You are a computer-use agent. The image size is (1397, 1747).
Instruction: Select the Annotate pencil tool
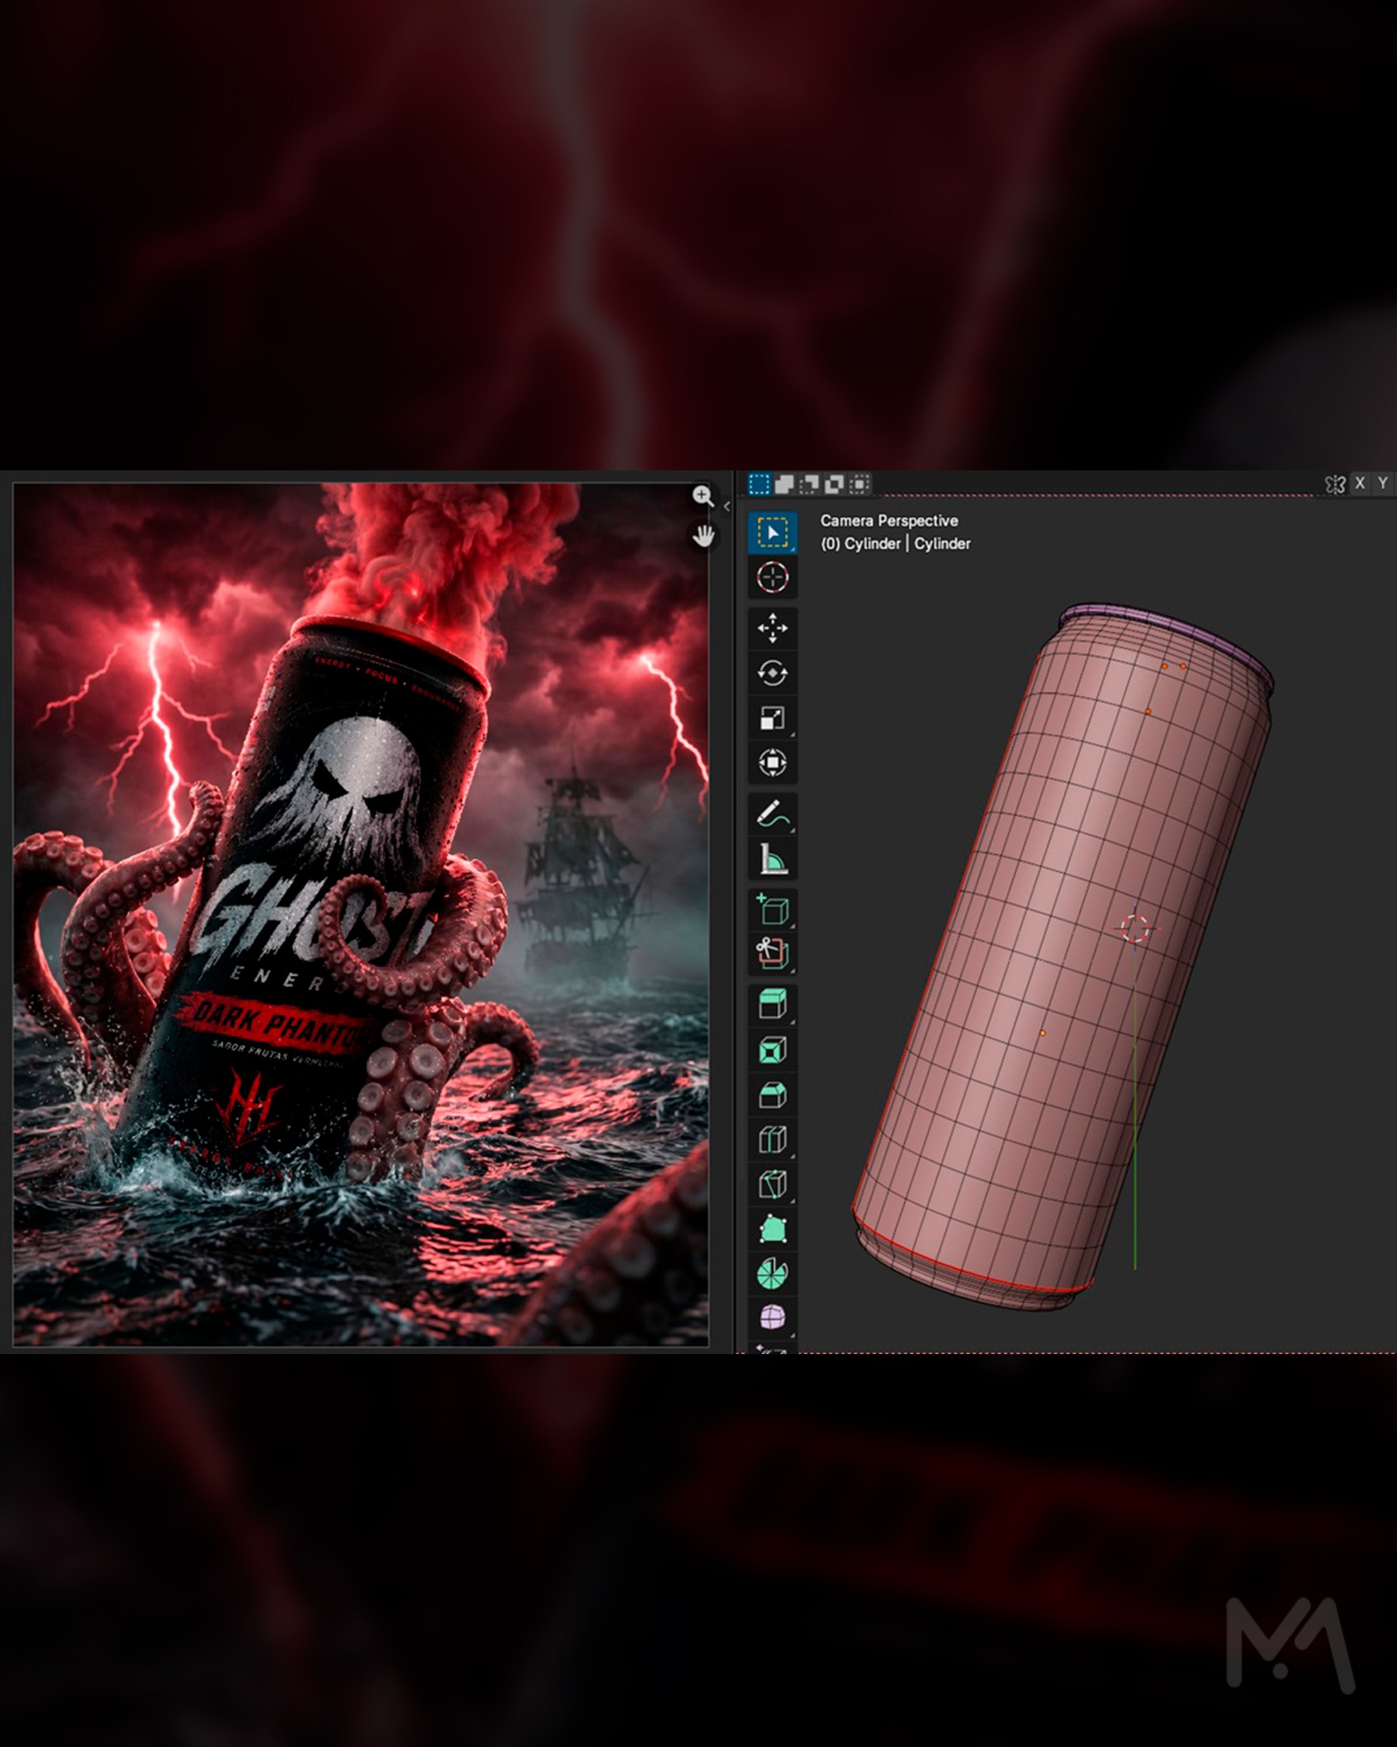tap(772, 813)
